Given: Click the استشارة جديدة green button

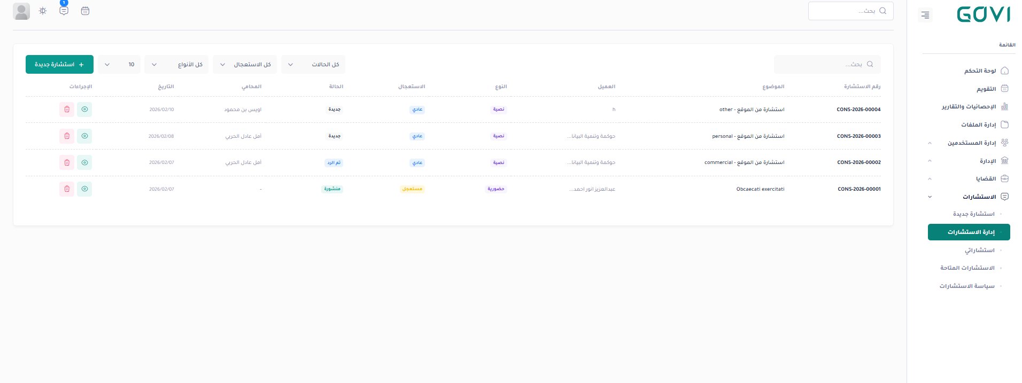Looking at the screenshot, I should click(59, 65).
